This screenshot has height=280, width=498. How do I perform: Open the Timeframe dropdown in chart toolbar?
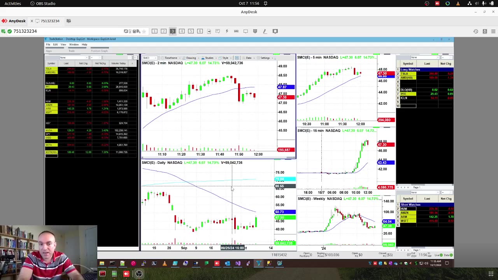[x=171, y=58]
